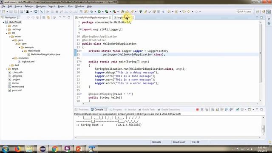Click the Quick Access search field

(x=244, y=11)
